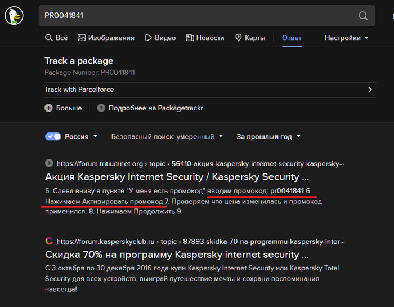
Task: Click the plus icon beside Больше
Action: pyautogui.click(x=49, y=108)
